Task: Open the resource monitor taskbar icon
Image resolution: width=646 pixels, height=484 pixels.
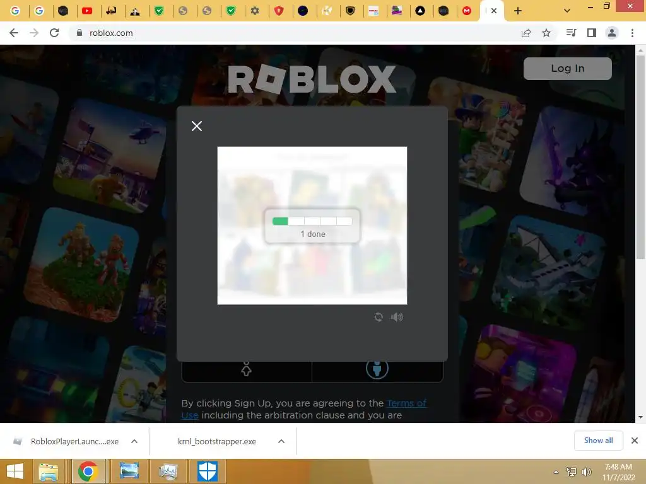Action: coord(168,471)
